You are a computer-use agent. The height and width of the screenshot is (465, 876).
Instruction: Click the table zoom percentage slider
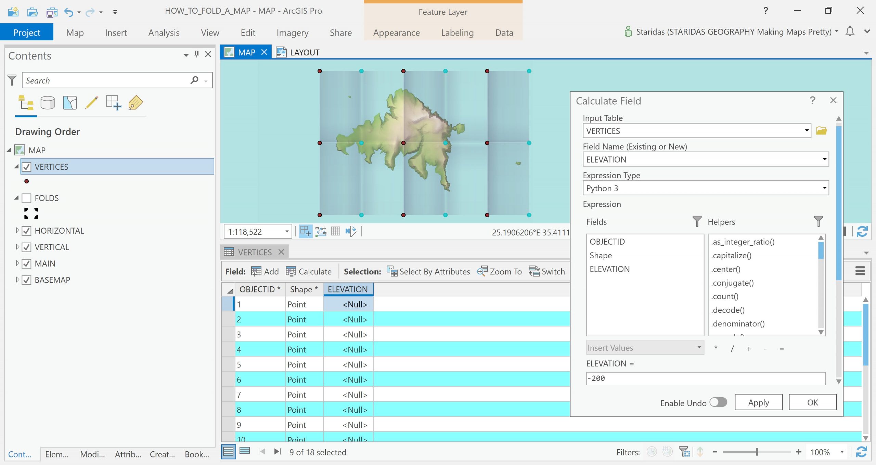(757, 452)
